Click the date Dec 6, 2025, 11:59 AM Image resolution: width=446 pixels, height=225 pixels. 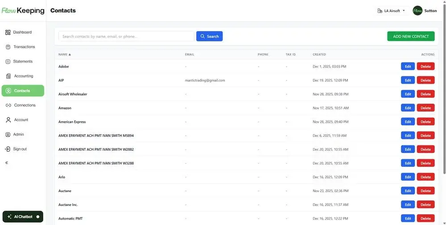pos(330,136)
